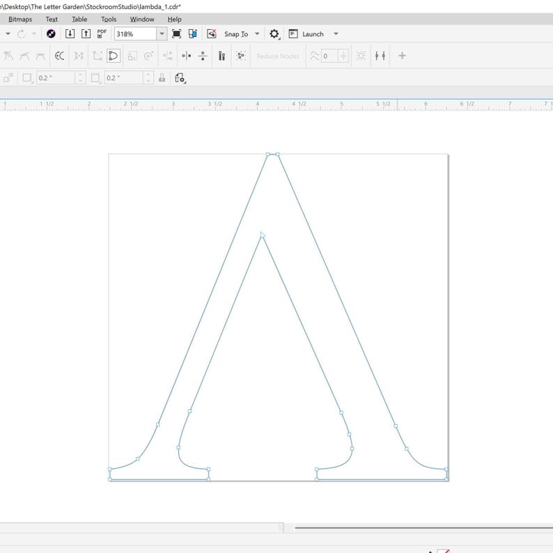Click the second 0.2" size field
Viewport: 553px width, 553px height.
point(124,77)
